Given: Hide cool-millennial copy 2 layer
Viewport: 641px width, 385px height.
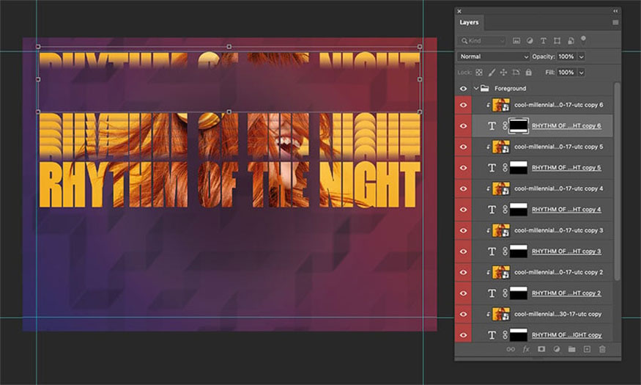Looking at the screenshot, I should pos(463,272).
